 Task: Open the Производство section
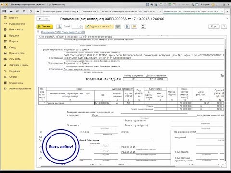(16, 53)
